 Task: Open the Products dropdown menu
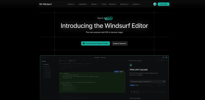click(x=72, y=4)
